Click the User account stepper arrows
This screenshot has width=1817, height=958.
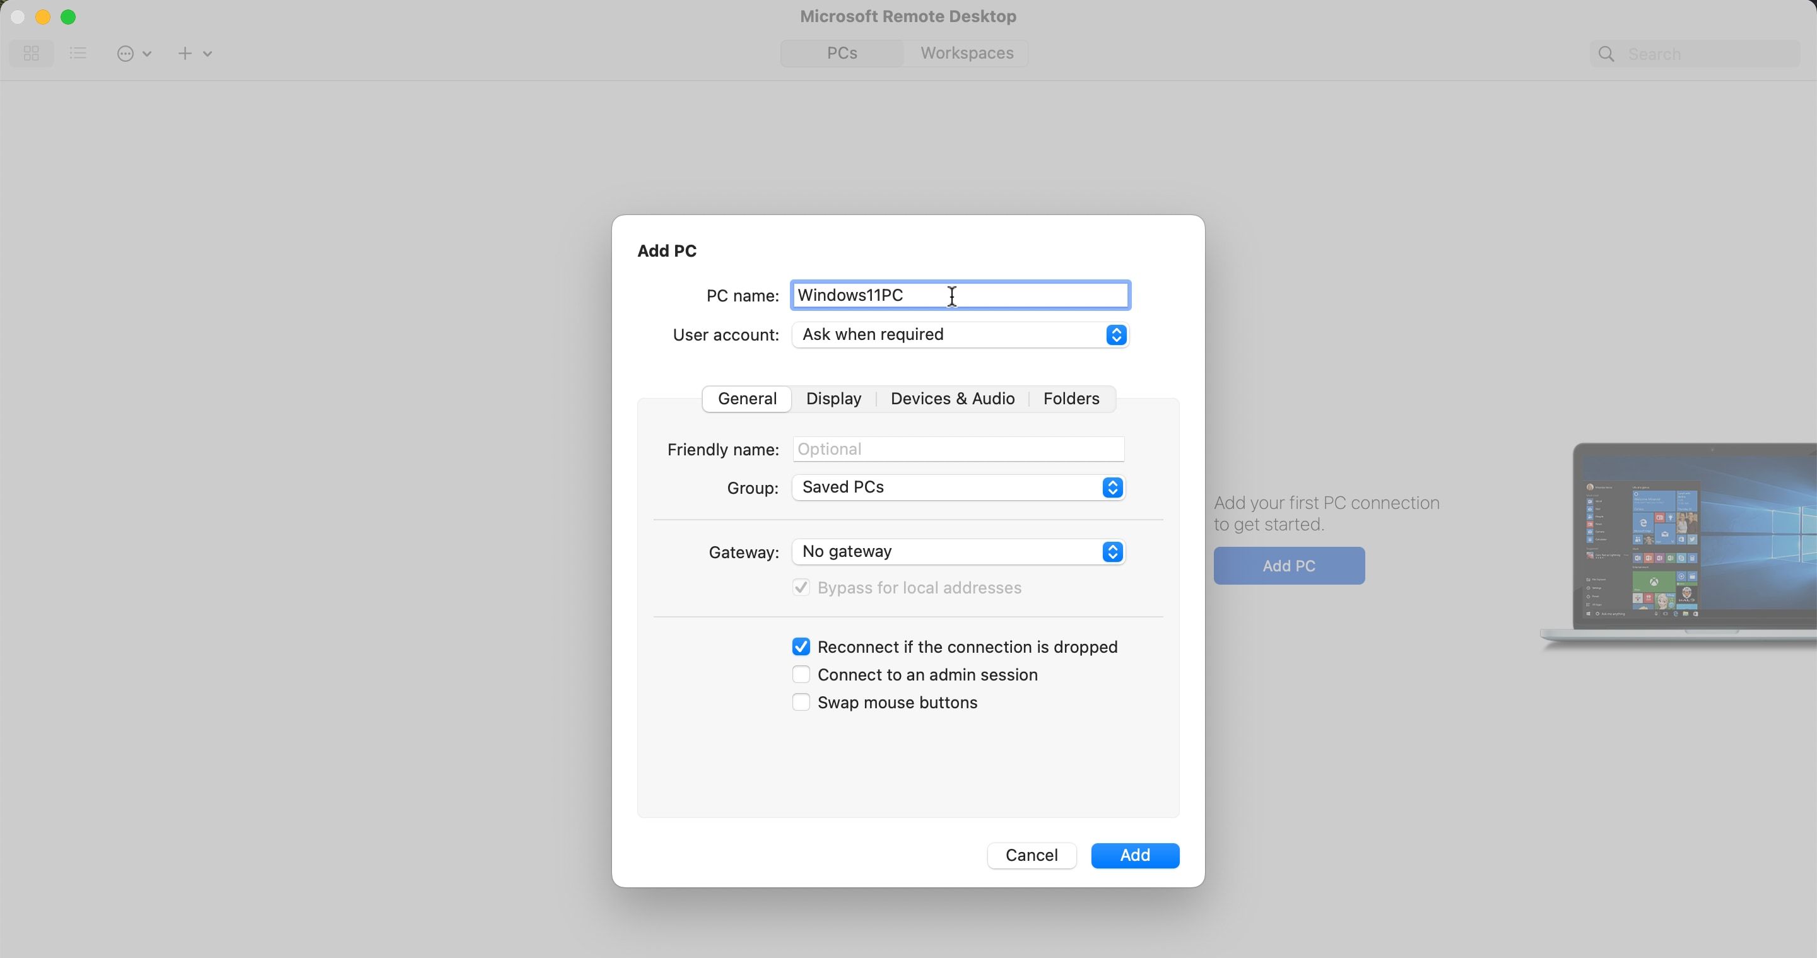1117,335
